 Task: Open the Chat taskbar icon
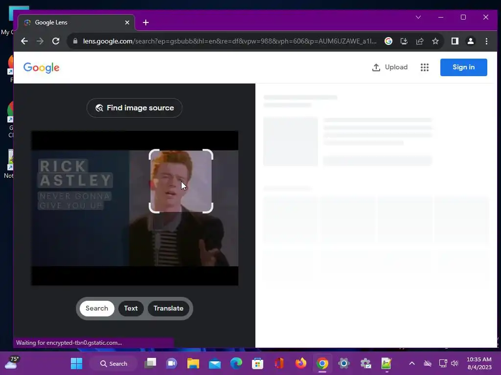click(172, 363)
